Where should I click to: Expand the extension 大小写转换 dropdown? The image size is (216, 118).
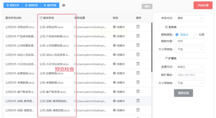tap(190, 83)
